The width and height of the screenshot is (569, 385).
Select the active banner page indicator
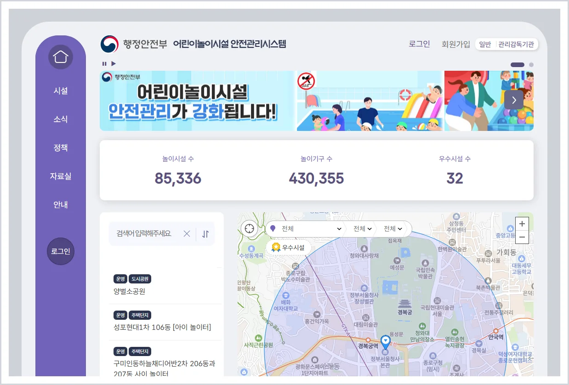517,65
